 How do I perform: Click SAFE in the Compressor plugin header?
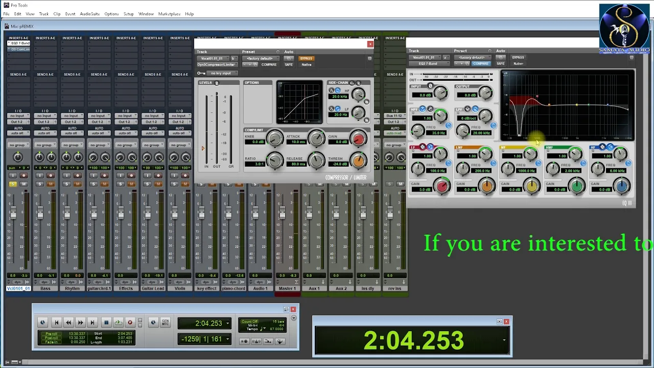point(289,65)
